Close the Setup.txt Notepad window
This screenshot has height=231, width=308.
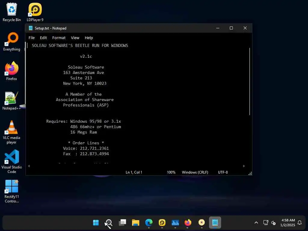245,28
